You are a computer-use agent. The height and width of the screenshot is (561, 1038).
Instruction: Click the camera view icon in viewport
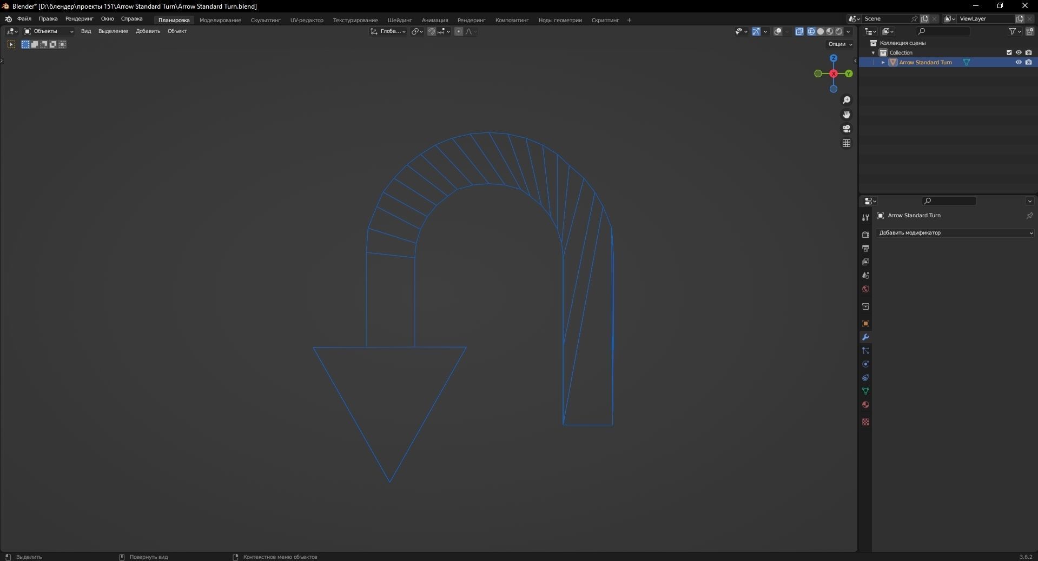[x=847, y=129]
